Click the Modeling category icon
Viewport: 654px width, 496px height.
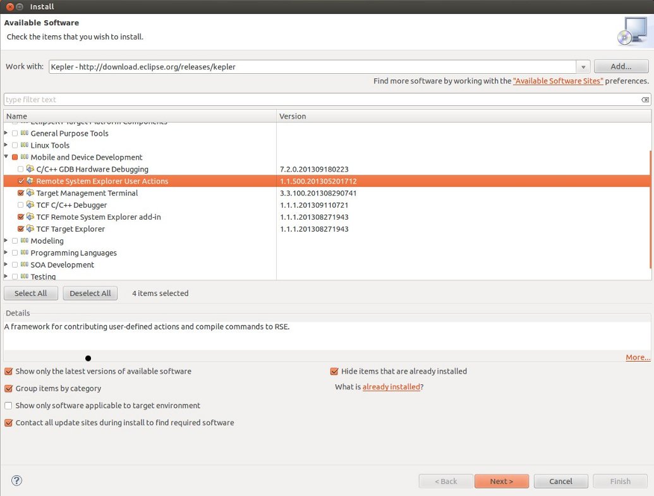25,241
